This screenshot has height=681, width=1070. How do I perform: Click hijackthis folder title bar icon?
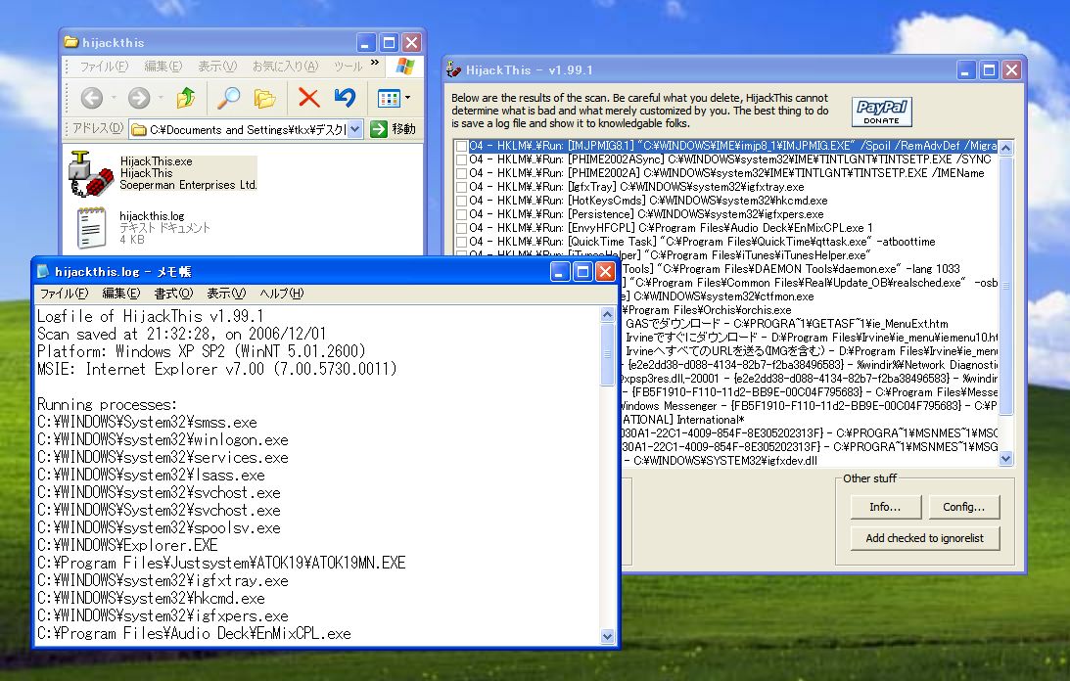pos(70,42)
